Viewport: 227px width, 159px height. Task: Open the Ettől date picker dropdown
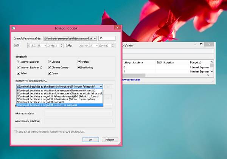coord(45,46)
